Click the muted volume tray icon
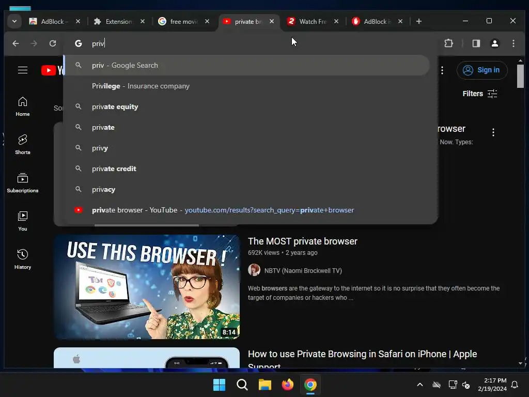Image resolution: width=529 pixels, height=397 pixels. pos(466,385)
